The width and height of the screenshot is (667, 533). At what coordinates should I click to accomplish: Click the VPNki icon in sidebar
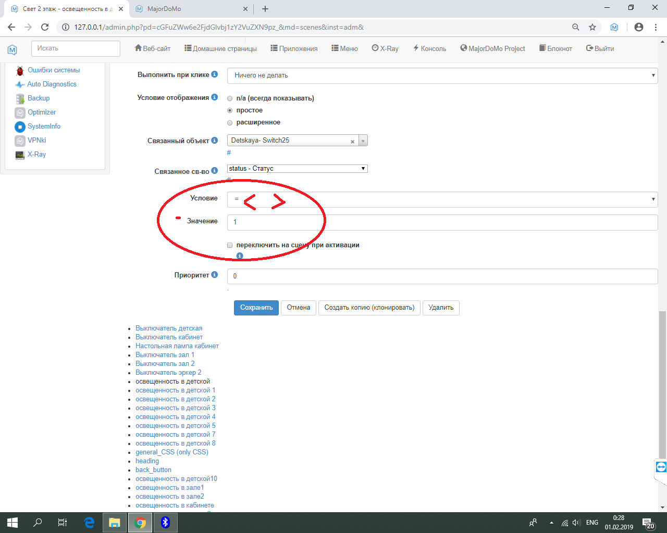tap(20, 141)
